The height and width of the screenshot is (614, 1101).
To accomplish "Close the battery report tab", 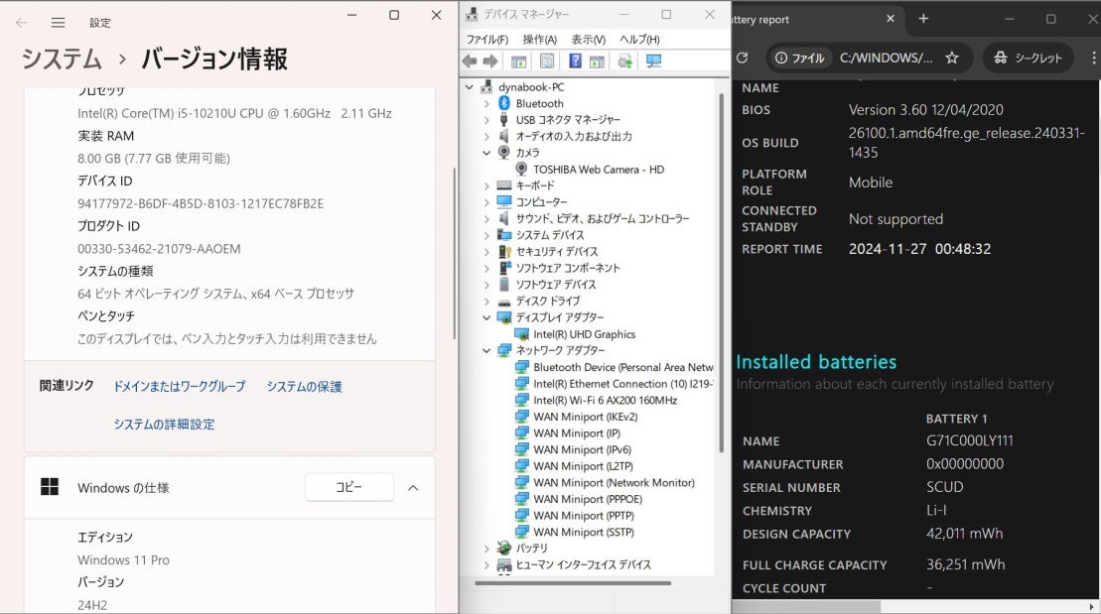I will click(891, 19).
